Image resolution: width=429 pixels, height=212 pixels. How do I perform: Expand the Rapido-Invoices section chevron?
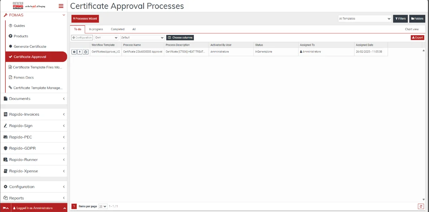coord(64,115)
